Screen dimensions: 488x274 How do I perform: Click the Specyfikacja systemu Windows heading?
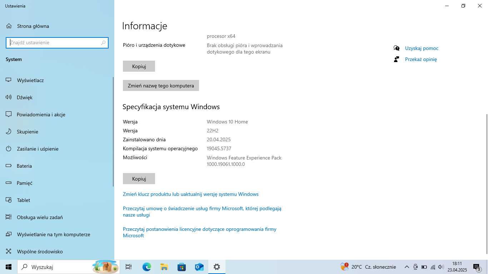171,107
